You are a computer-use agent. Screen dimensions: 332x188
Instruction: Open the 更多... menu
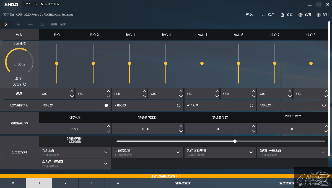pos(250,15)
